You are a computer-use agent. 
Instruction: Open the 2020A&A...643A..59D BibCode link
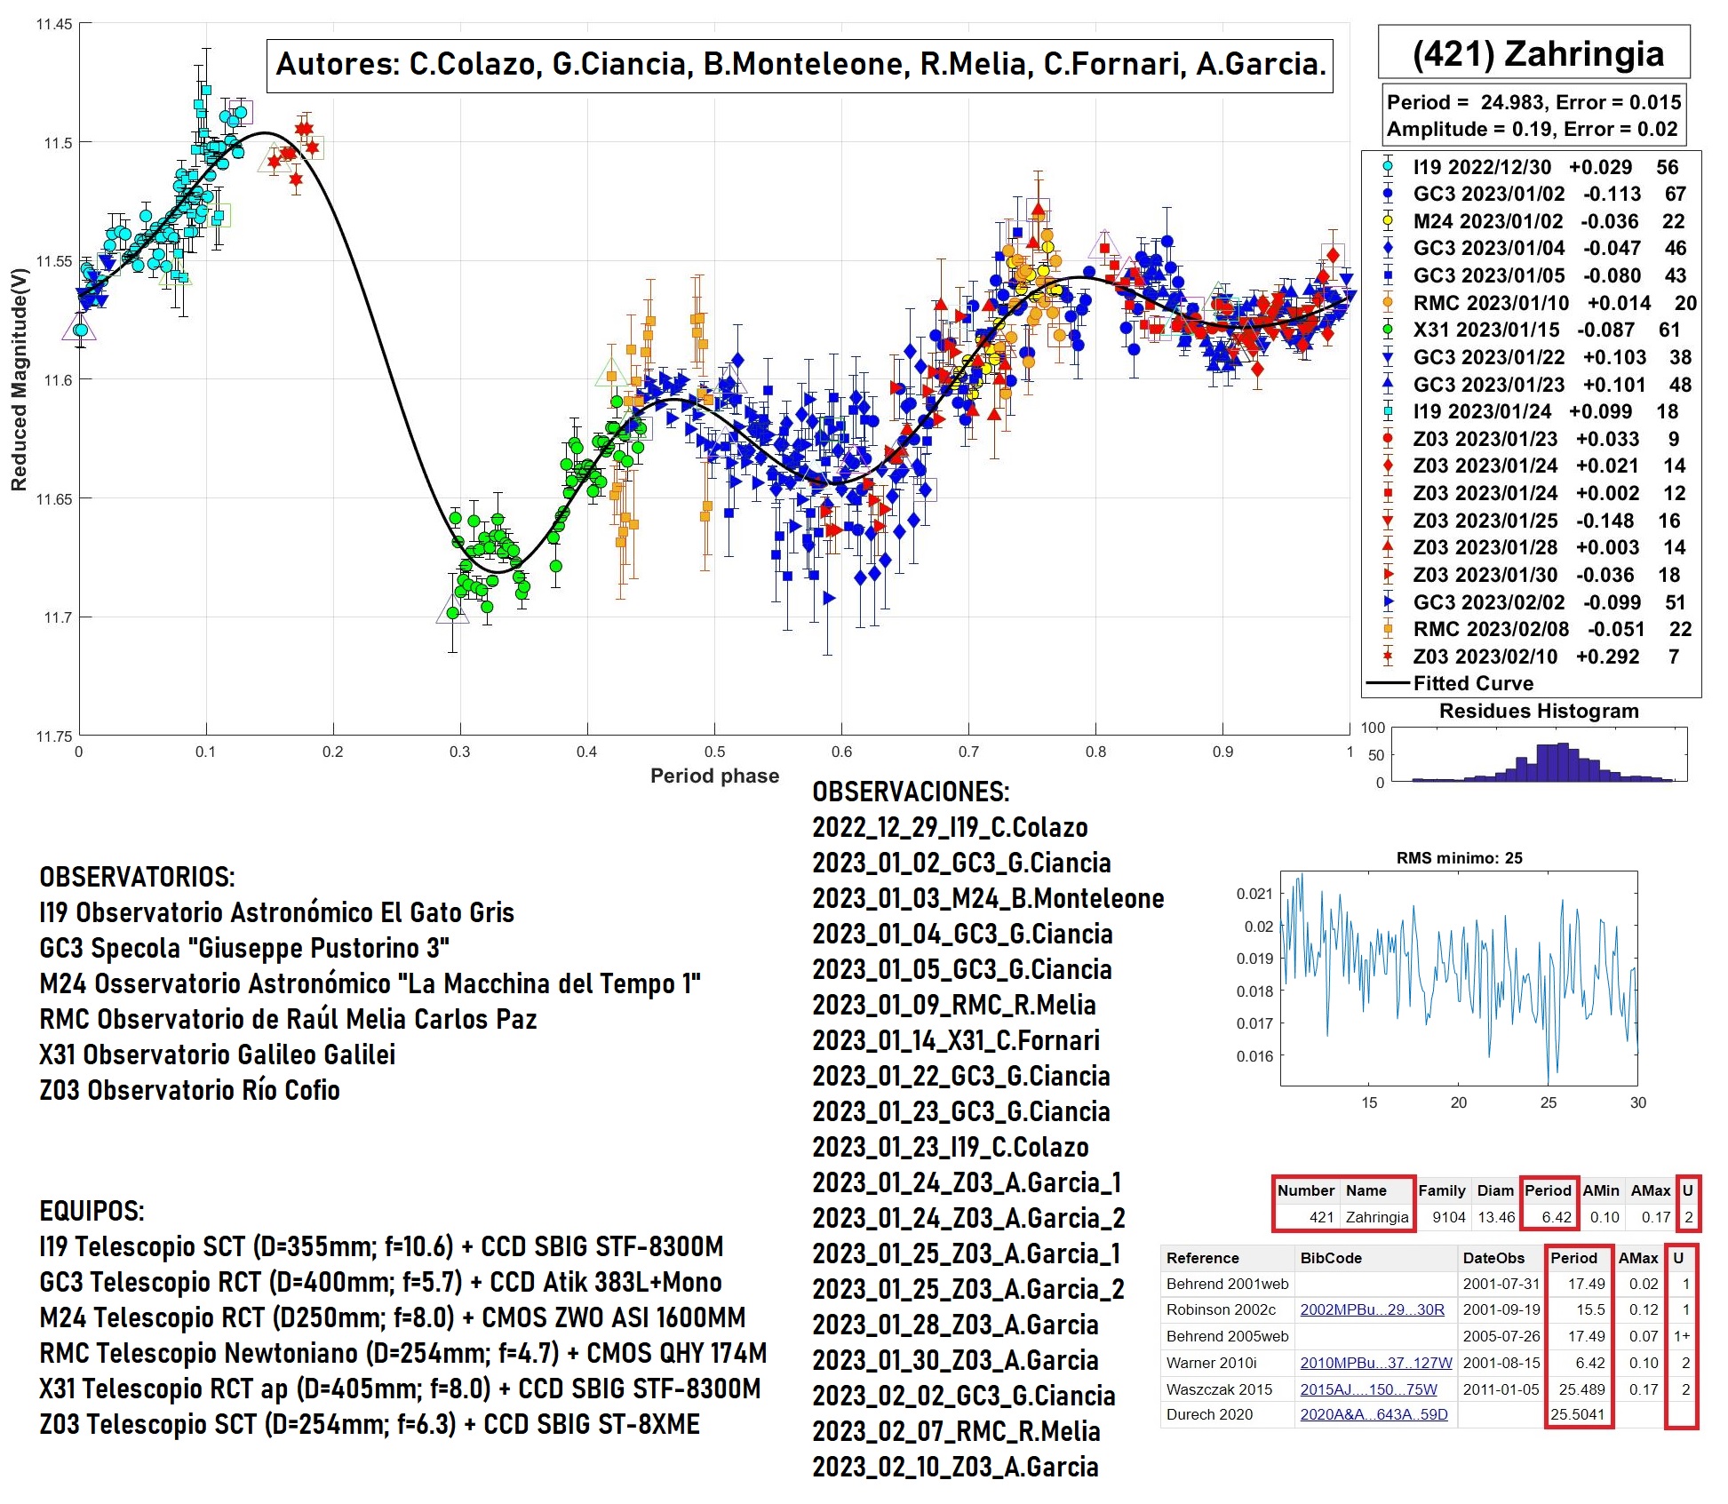tap(1374, 1414)
